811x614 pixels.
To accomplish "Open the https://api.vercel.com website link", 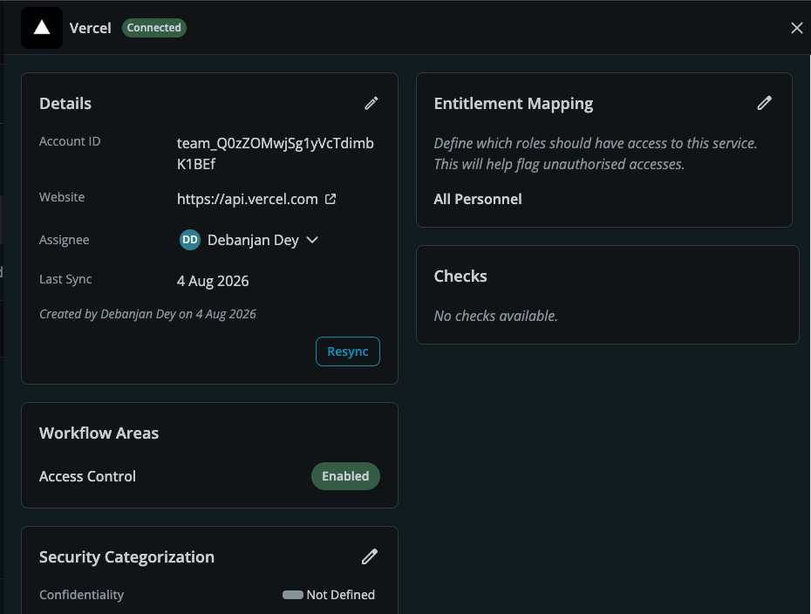I will (248, 199).
